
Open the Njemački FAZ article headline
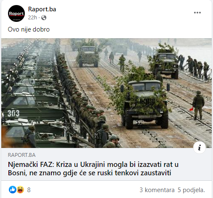coord(93,169)
